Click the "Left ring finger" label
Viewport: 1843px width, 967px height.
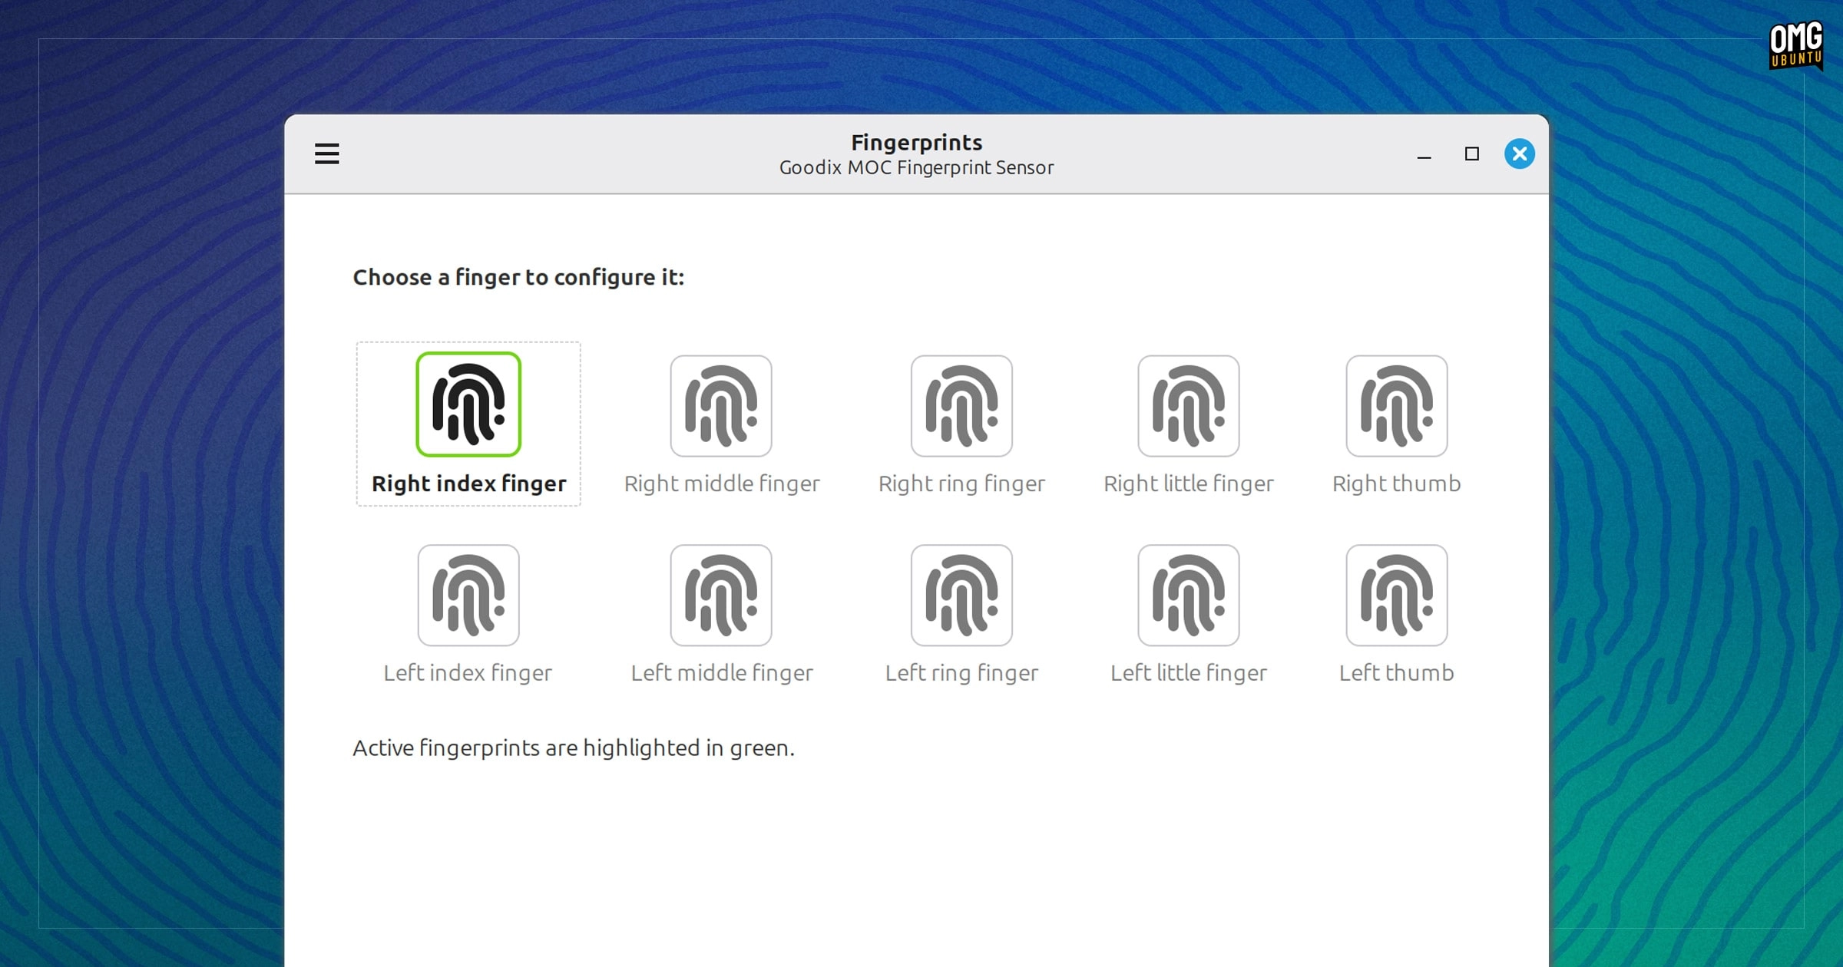[x=961, y=674]
